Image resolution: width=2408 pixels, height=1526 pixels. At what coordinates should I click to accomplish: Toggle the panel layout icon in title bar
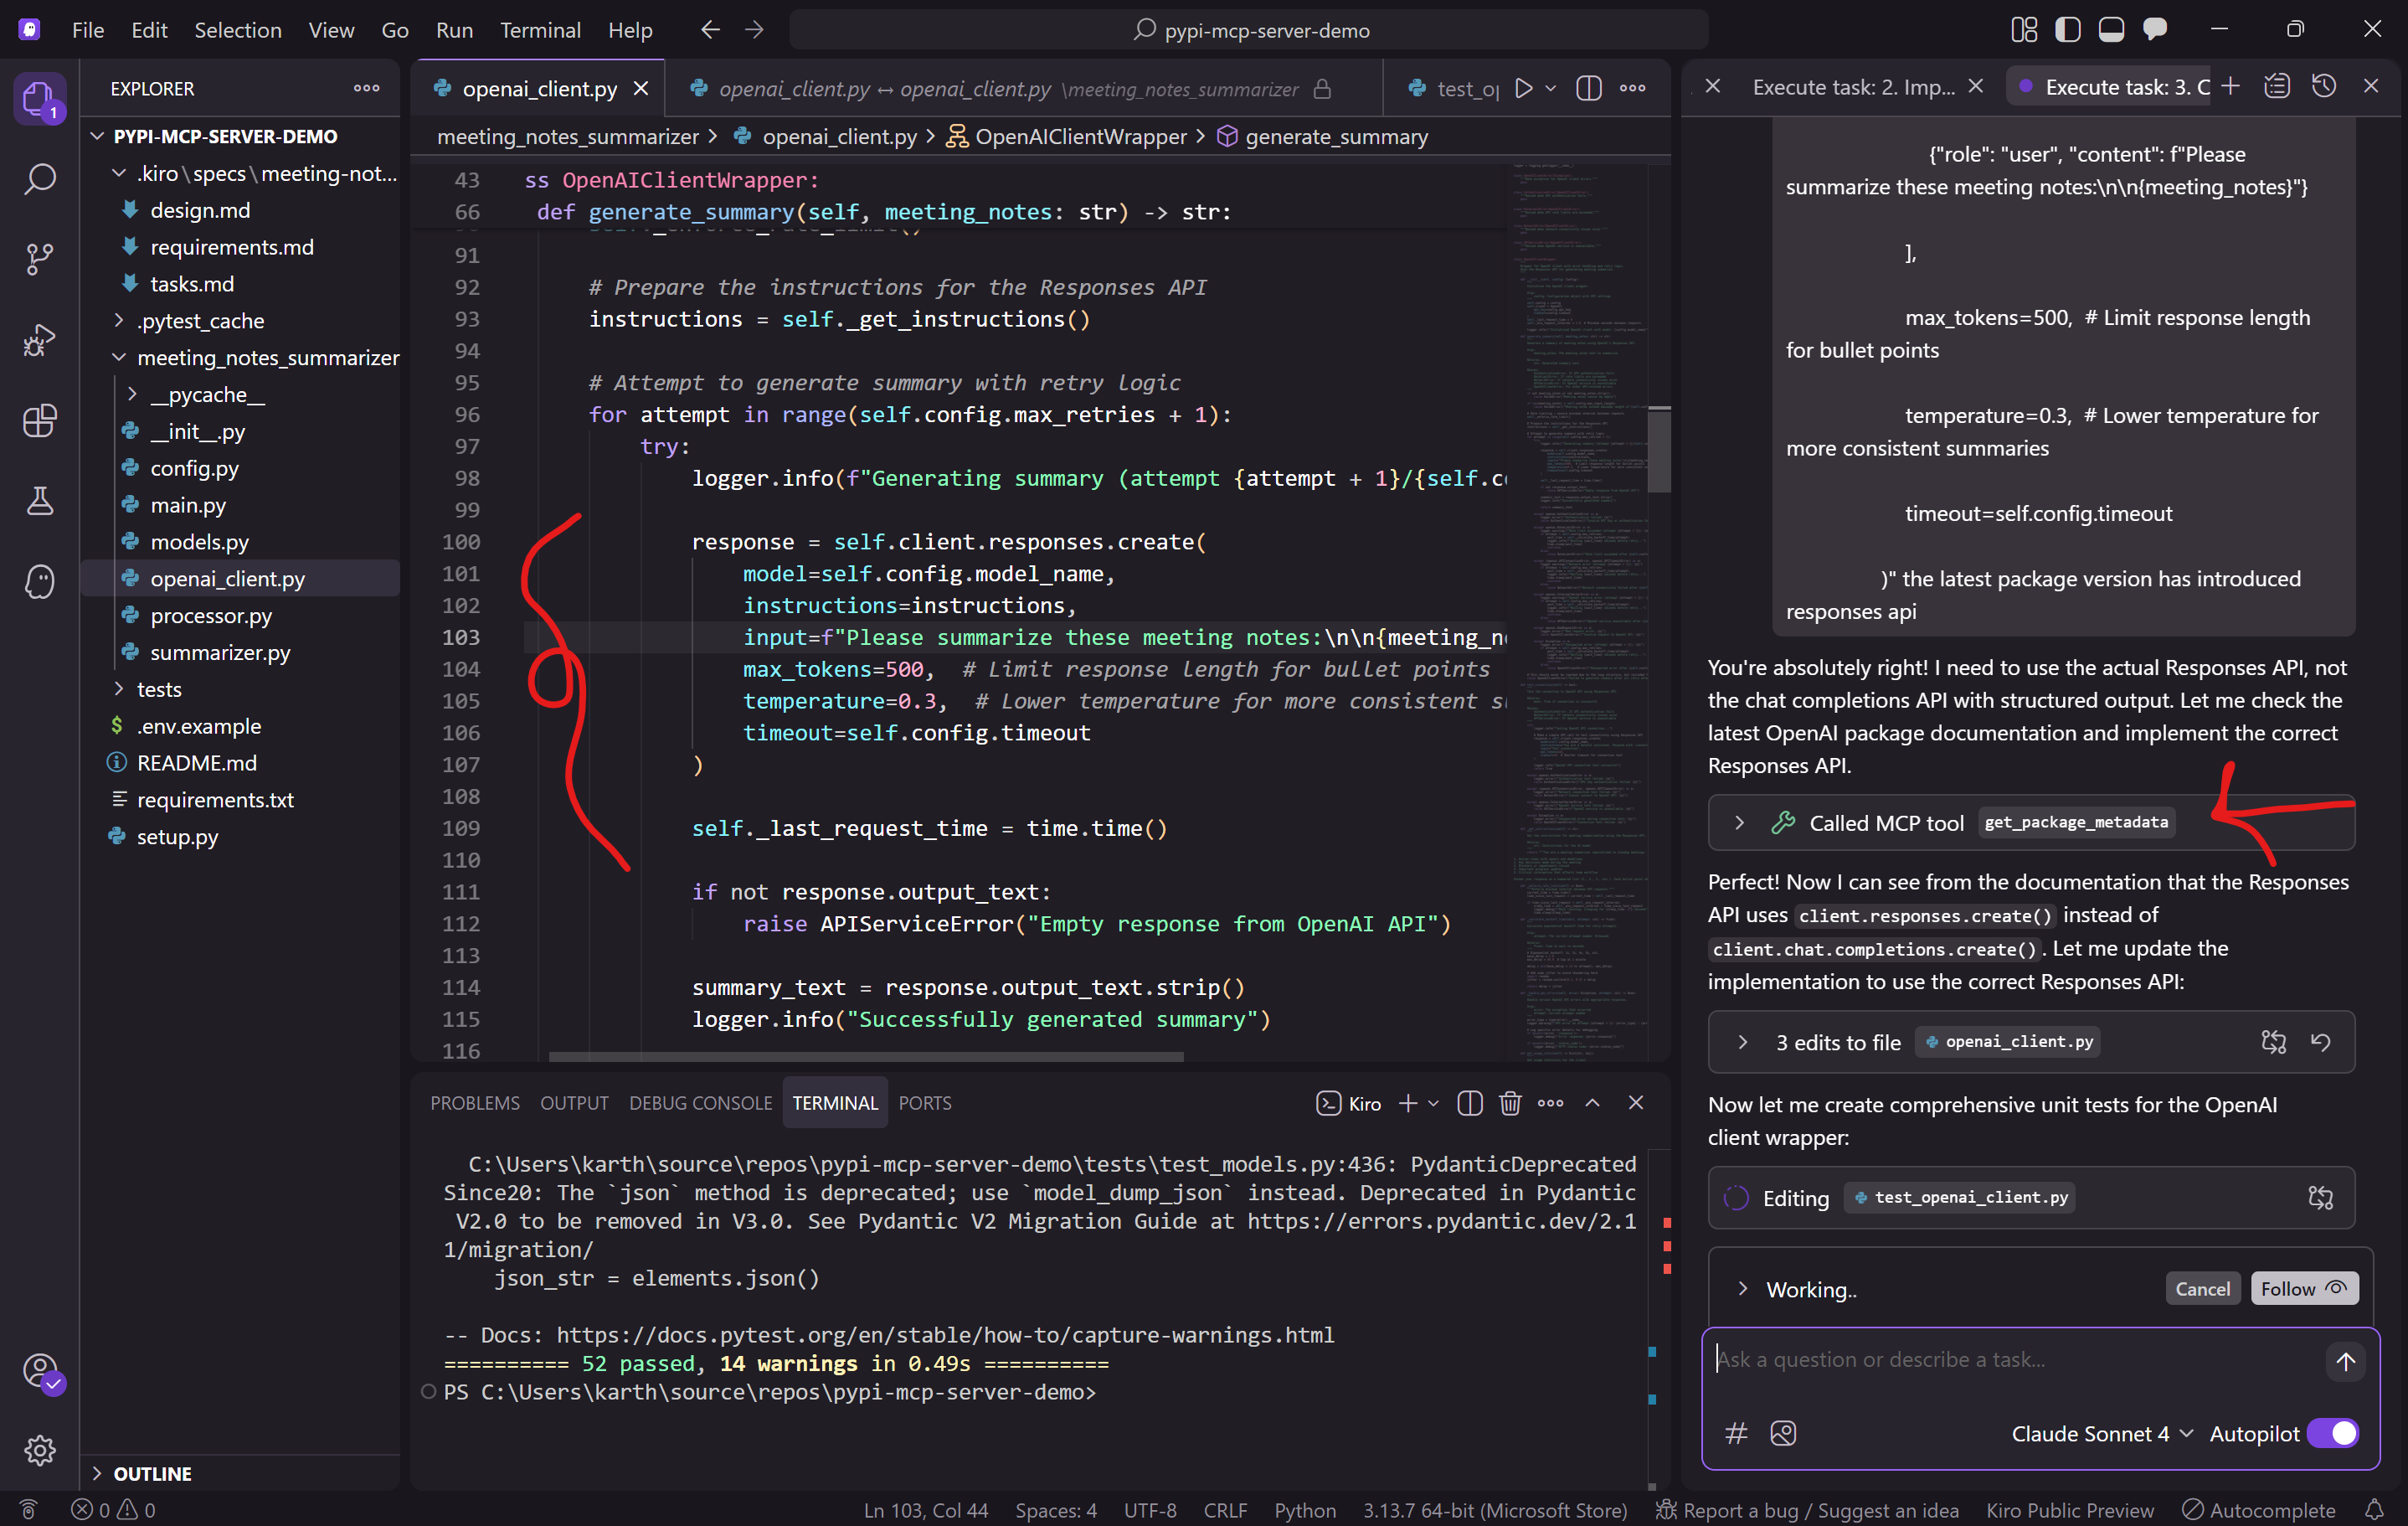click(2111, 30)
